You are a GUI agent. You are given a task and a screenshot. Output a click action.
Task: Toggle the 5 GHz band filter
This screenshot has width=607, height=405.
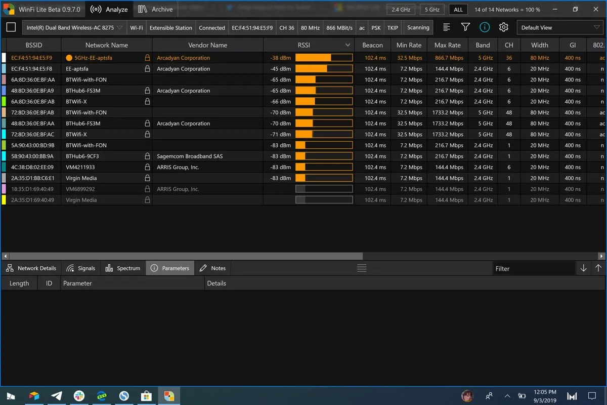432,10
